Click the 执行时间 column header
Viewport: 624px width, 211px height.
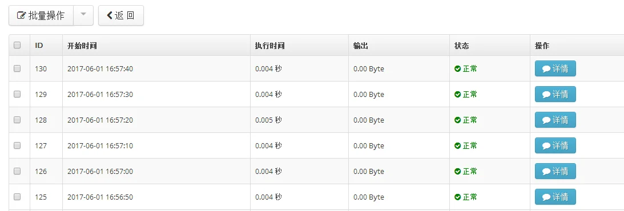point(270,46)
